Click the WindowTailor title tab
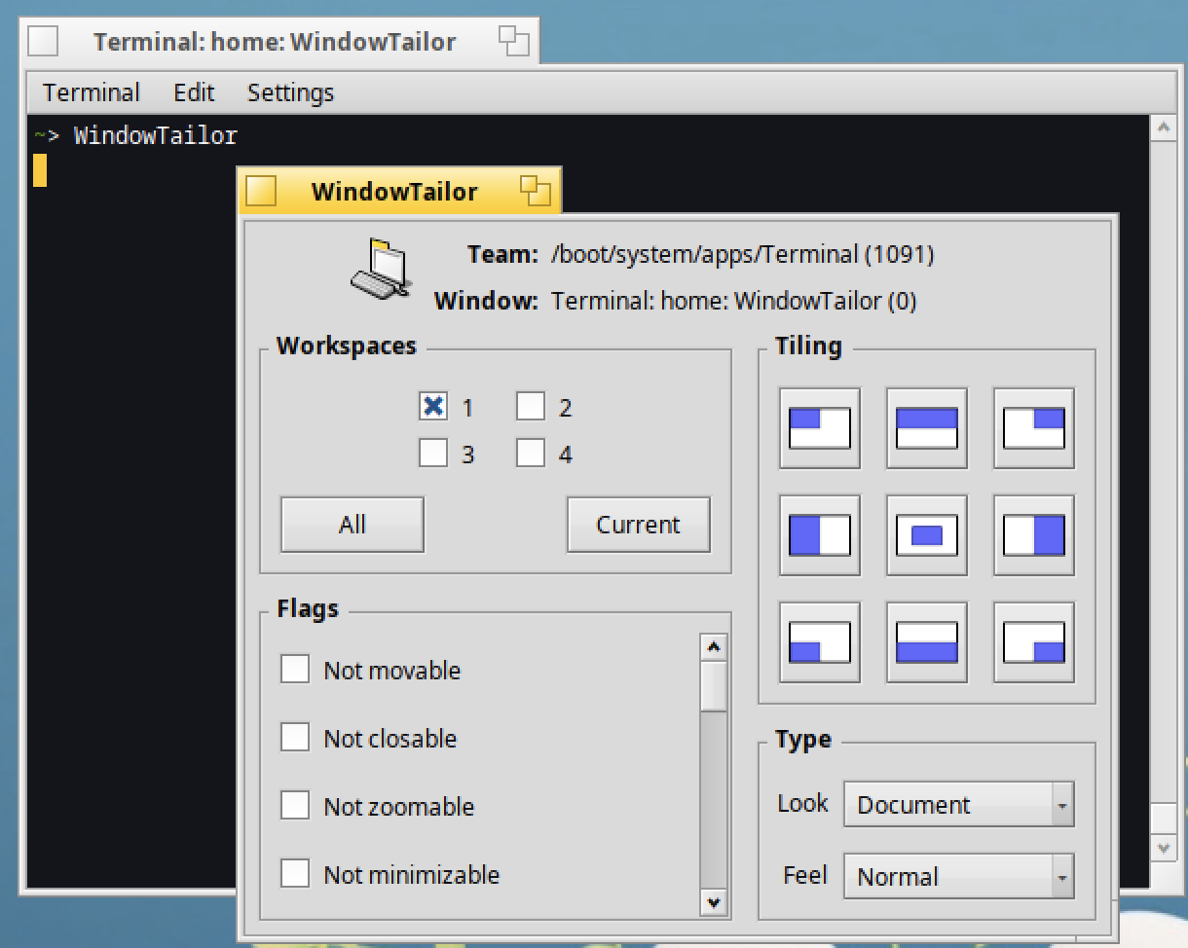Viewport: 1188px width, 948px height. click(x=399, y=191)
